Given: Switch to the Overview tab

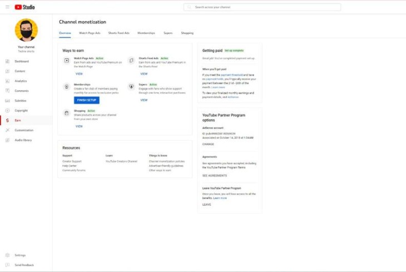Looking at the screenshot, I should pyautogui.click(x=65, y=33).
